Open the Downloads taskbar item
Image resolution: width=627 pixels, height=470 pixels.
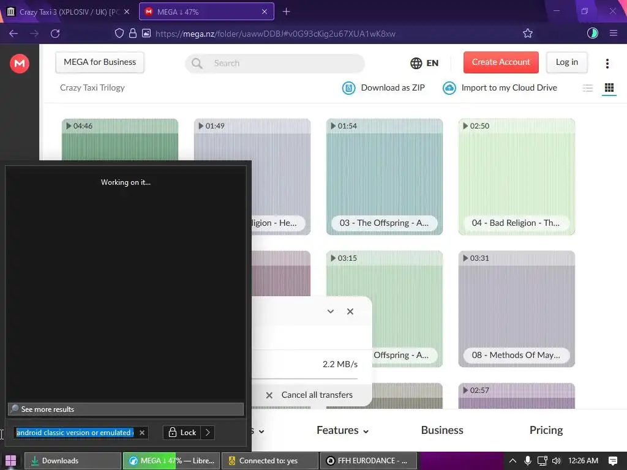click(73, 461)
